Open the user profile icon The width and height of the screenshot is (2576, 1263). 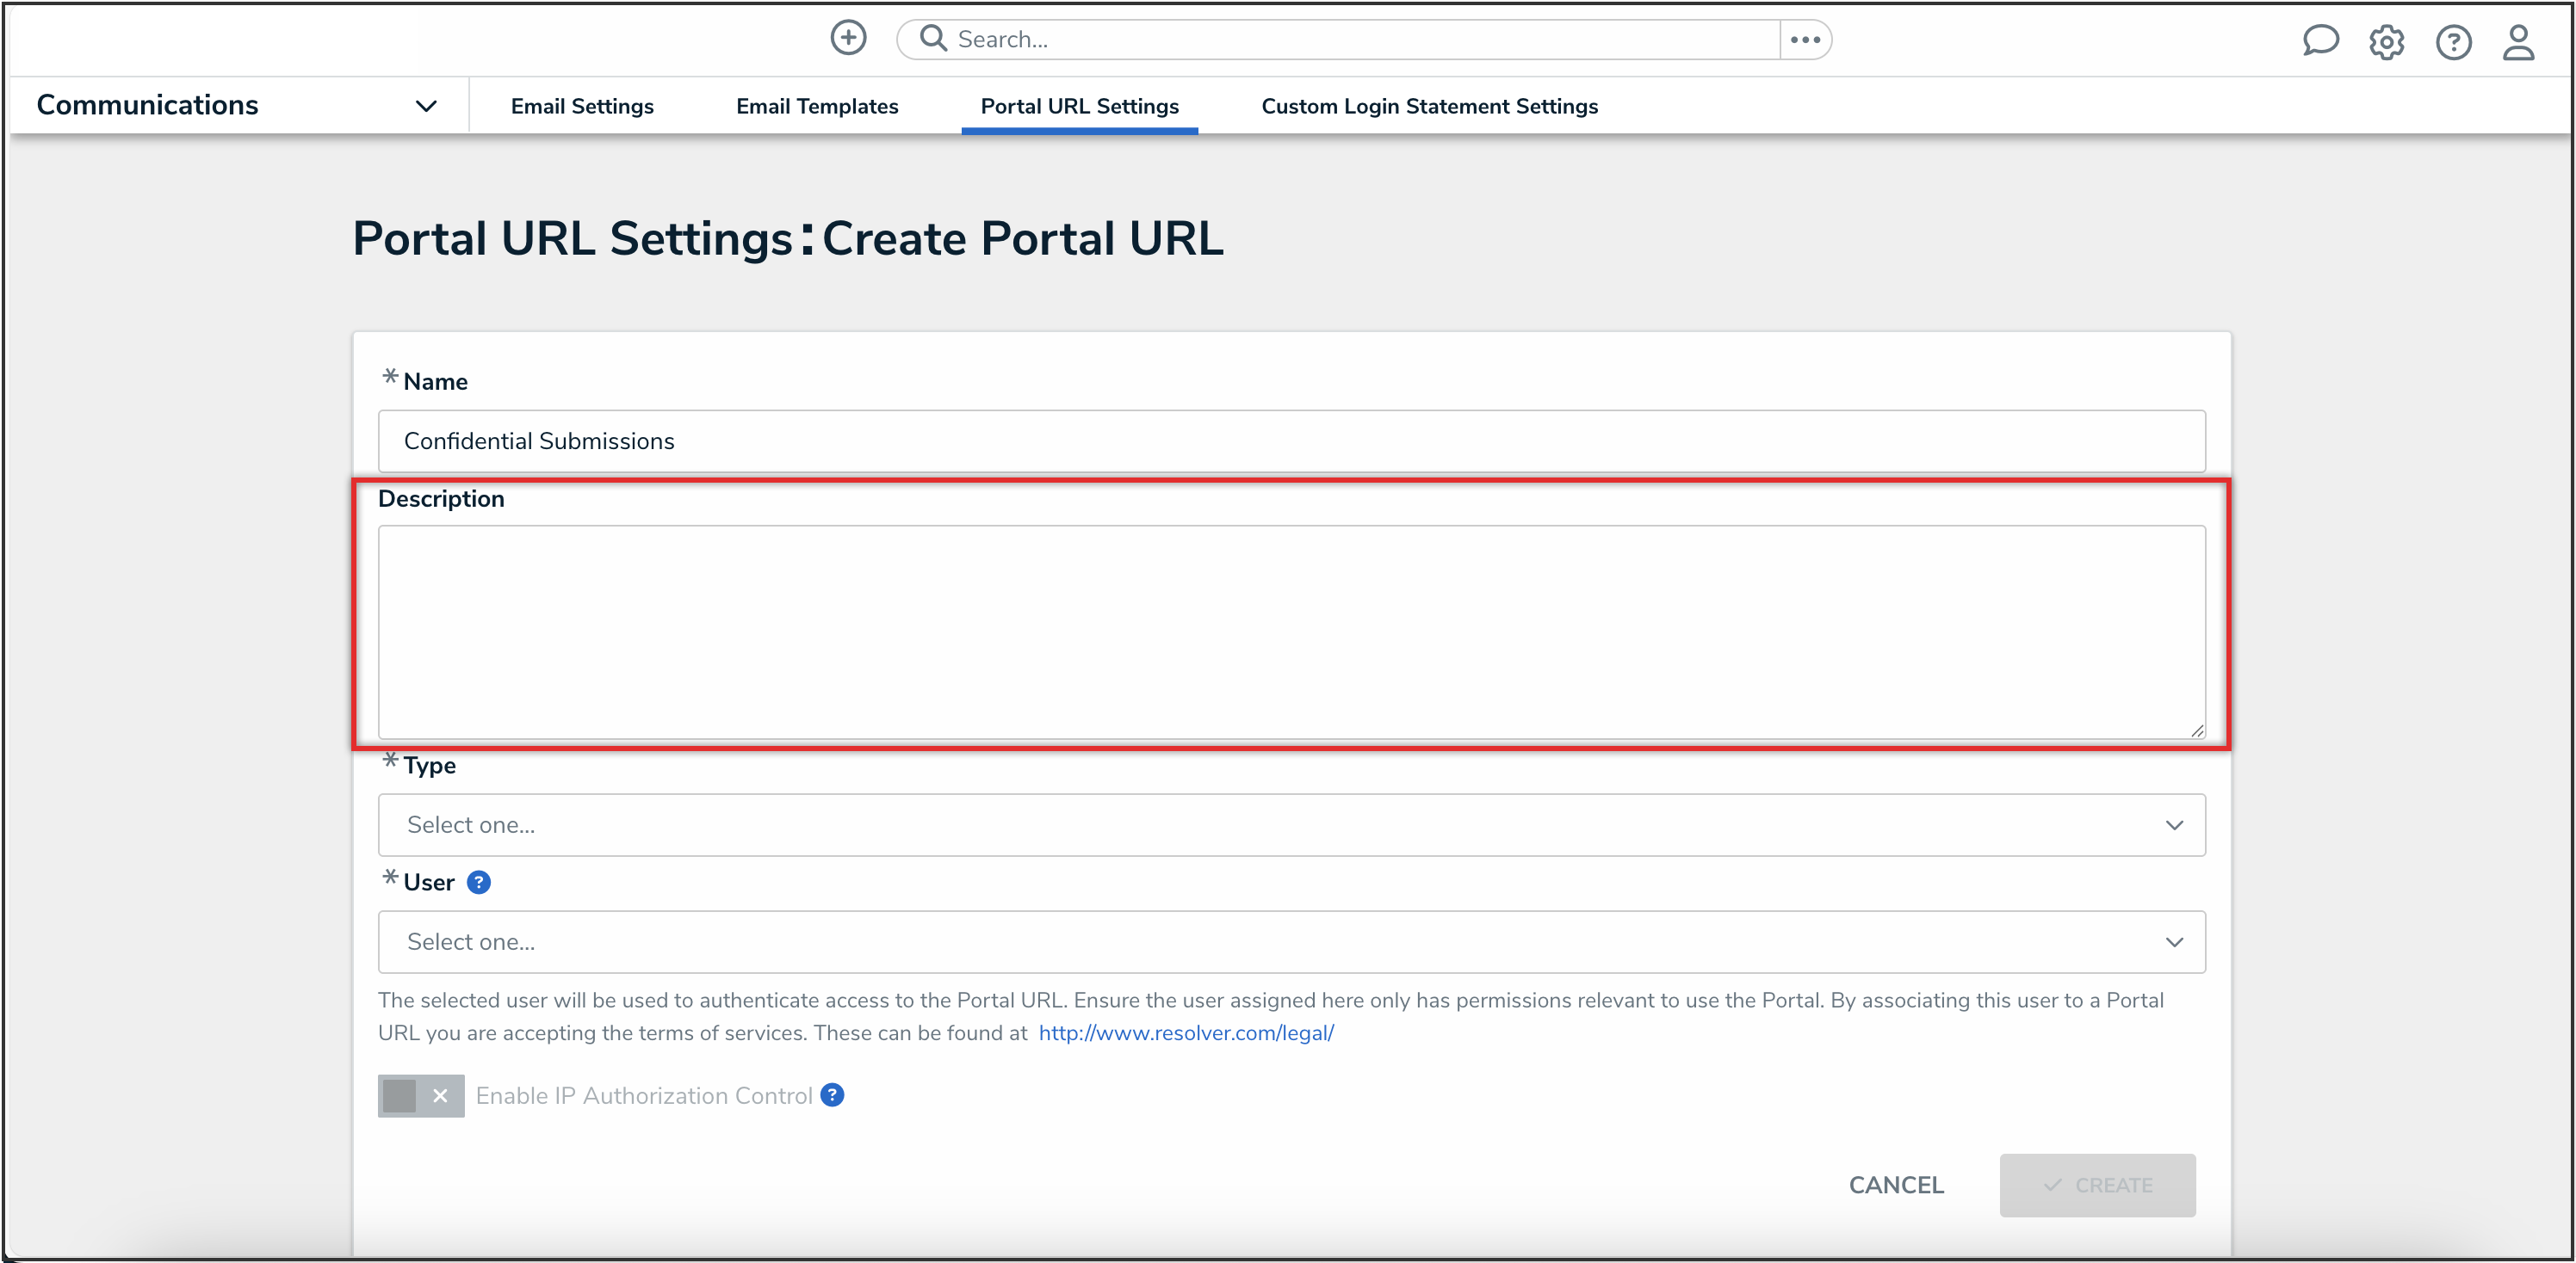pyautogui.click(x=2518, y=42)
